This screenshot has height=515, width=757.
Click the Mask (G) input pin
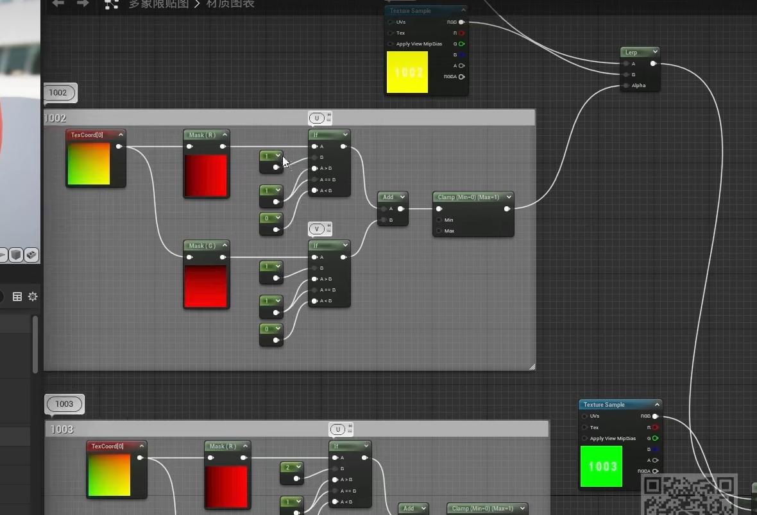[190, 257]
